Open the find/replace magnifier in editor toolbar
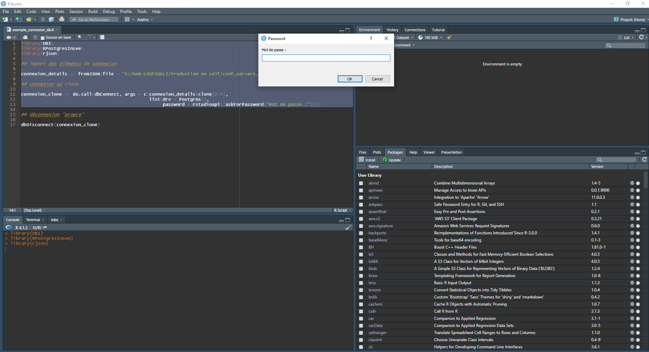Screen dimensions: 649x352 click(x=80, y=37)
